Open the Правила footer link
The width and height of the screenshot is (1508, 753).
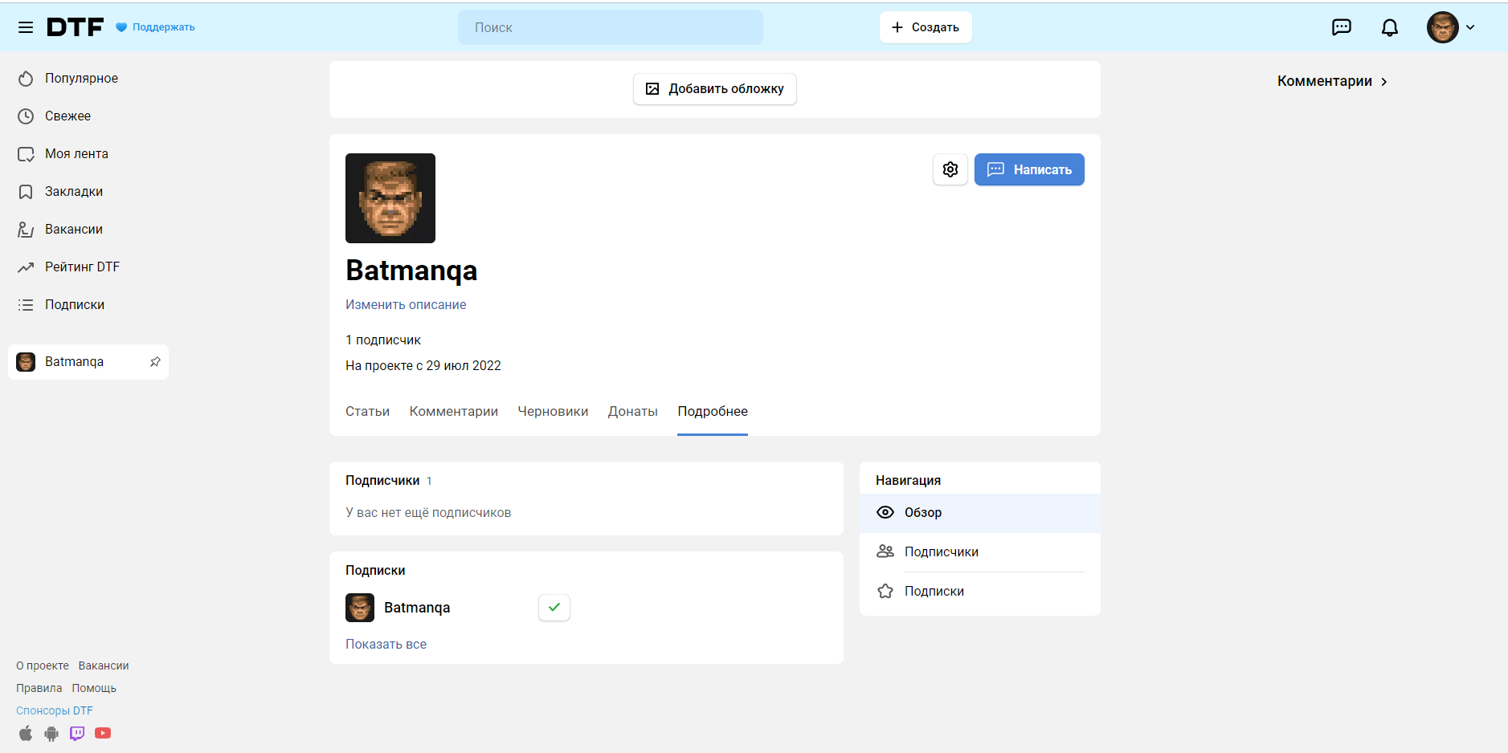[x=39, y=688]
